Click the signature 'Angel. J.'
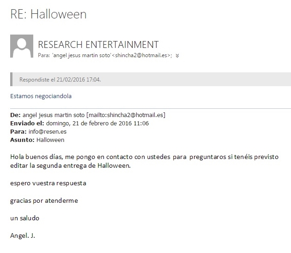This screenshot has width=291, height=253. [23, 235]
